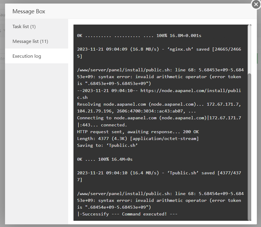Click the 'HTTP request sent' log line
This screenshot has width=261, height=227.
coord(138,132)
